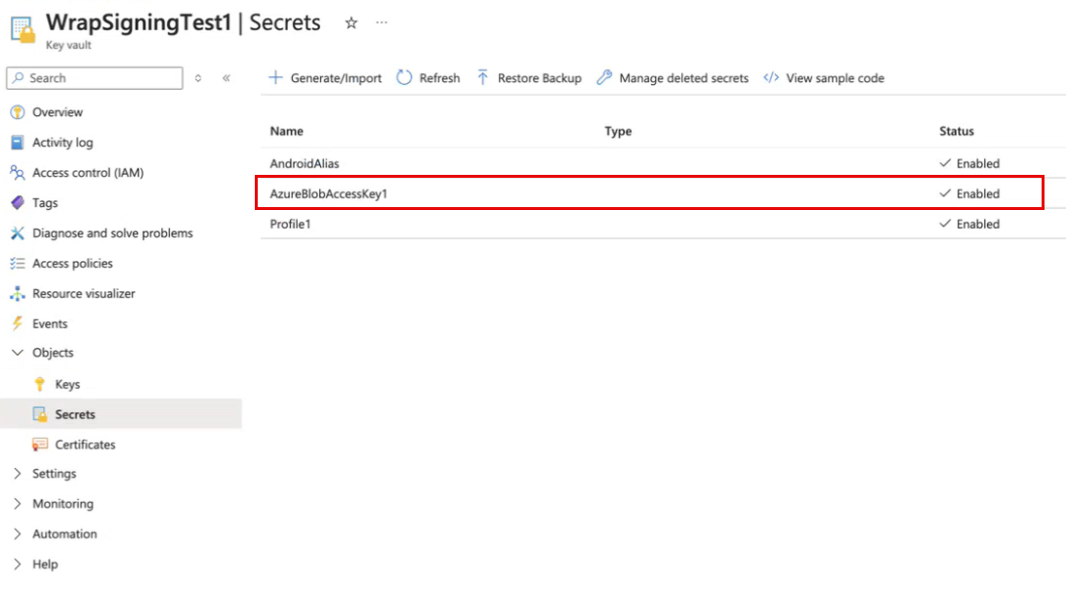Open Manage deleted secrets
Viewport: 1066px width, 591px height.
[673, 78]
